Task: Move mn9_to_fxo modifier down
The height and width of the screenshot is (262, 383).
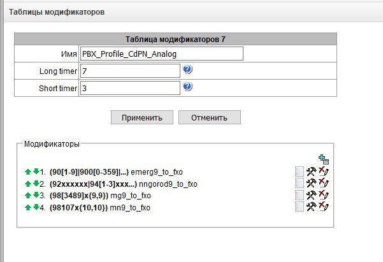Action: (36, 207)
